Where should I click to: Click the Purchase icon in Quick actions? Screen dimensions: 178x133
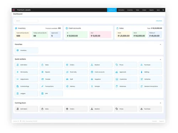(141, 65)
